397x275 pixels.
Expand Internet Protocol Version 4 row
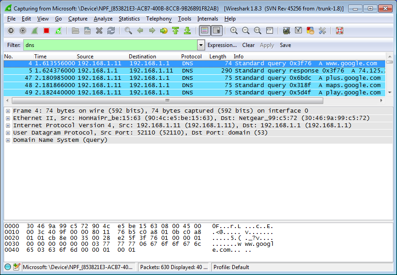click(x=8, y=125)
